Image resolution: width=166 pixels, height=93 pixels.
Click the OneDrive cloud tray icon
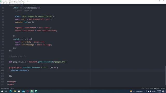tap(149, 91)
